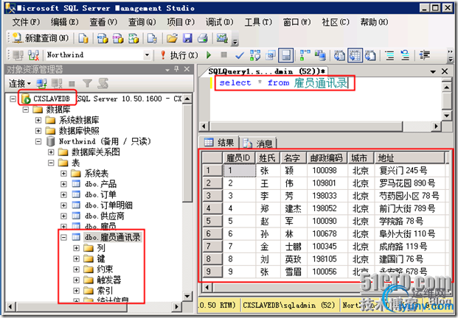The image size is (458, 318).
Task: Click the New Query (新建查询) button
Action: click(x=41, y=38)
